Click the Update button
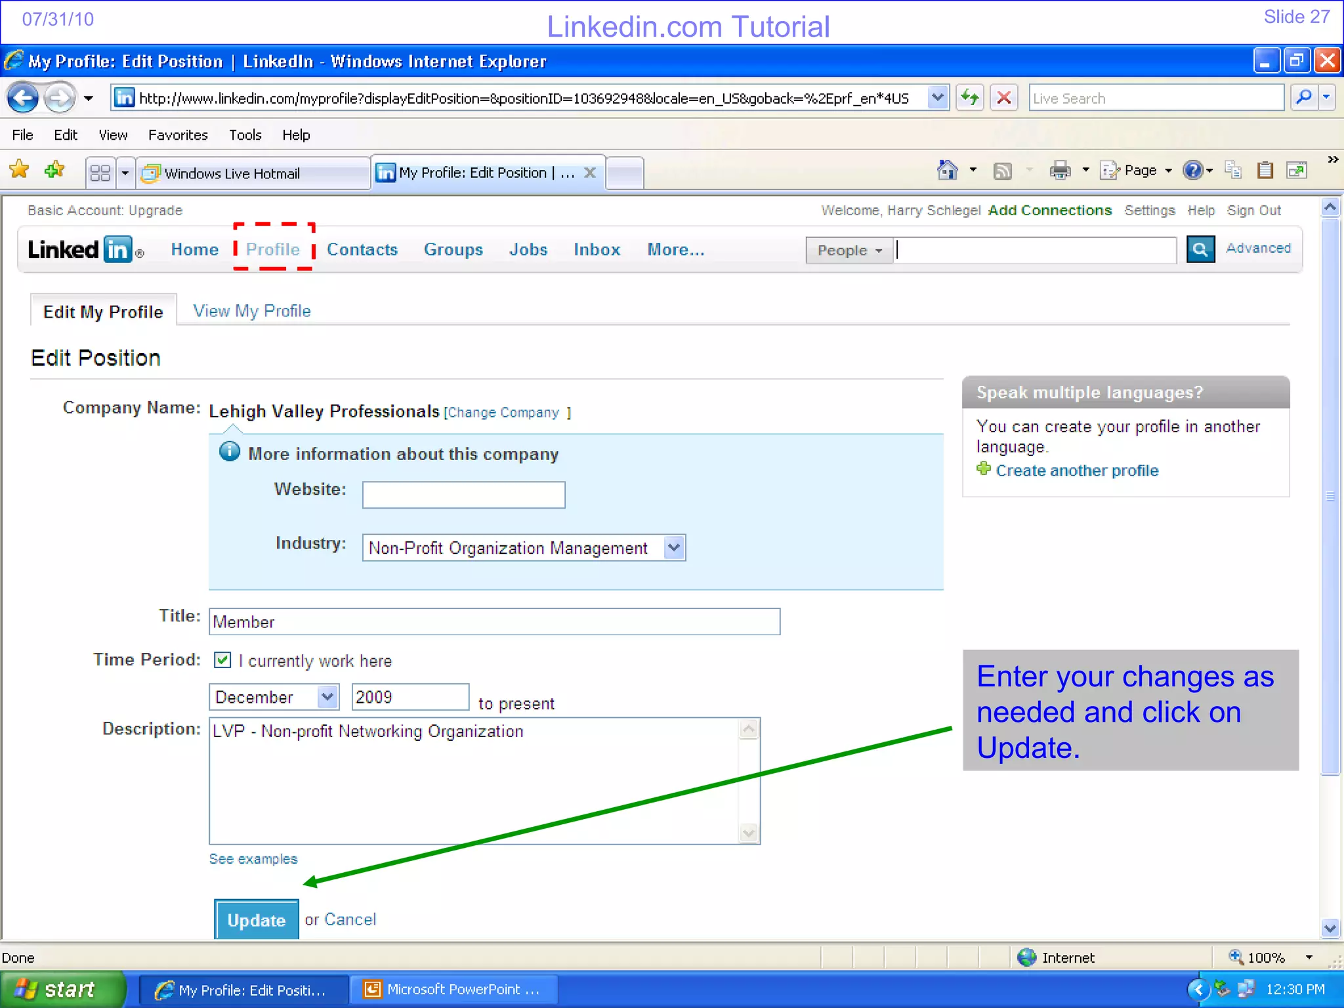The width and height of the screenshot is (1344, 1008). click(257, 920)
